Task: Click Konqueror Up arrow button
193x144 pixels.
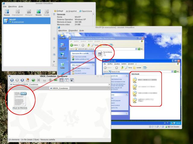Action: pyautogui.click(x=22, y=80)
